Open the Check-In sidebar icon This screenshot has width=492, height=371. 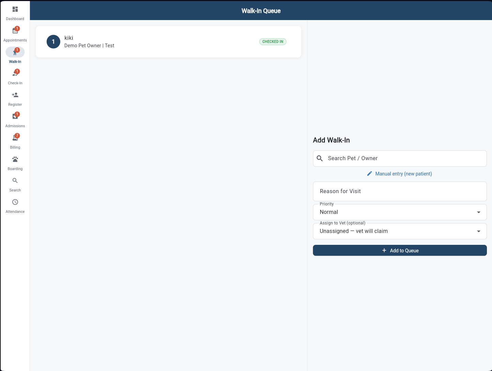15,73
